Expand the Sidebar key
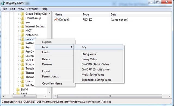The height and width of the screenshot is (106, 174). click(x=18, y=65)
